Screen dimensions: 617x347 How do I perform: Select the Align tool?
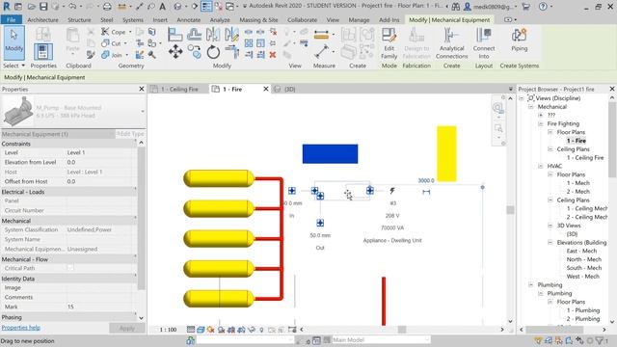tap(175, 35)
